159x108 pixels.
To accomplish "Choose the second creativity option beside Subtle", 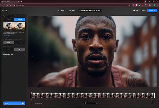I will coord(20,43).
